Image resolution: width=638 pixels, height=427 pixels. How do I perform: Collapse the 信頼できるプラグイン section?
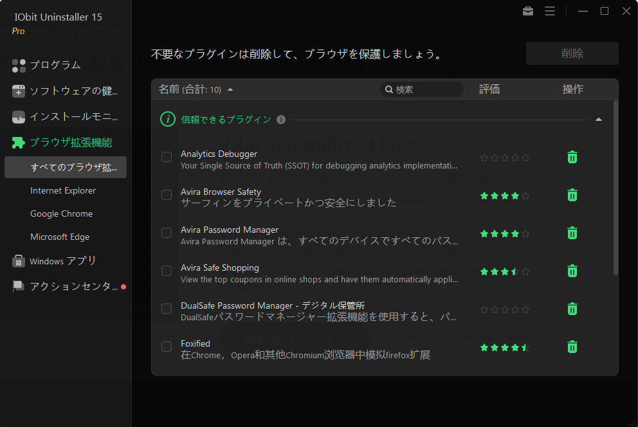(599, 120)
